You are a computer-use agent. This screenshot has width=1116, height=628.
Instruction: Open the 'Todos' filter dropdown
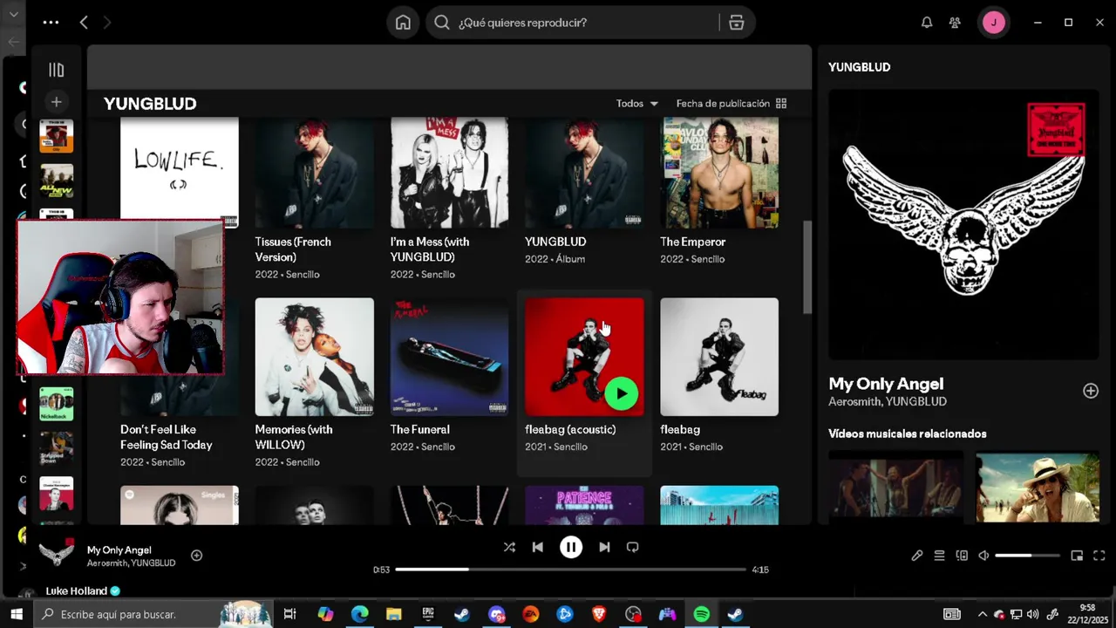tap(637, 103)
